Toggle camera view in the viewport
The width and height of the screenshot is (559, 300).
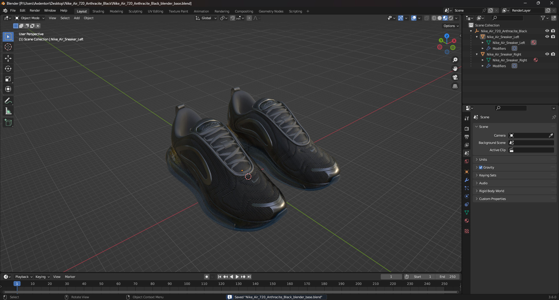pos(455,77)
